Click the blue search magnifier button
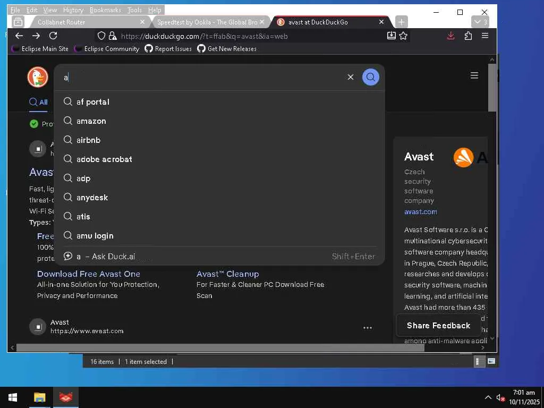The width and height of the screenshot is (544, 408). 370,77
